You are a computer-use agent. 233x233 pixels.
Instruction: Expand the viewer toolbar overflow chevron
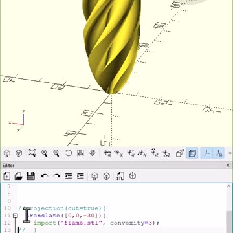(230, 153)
